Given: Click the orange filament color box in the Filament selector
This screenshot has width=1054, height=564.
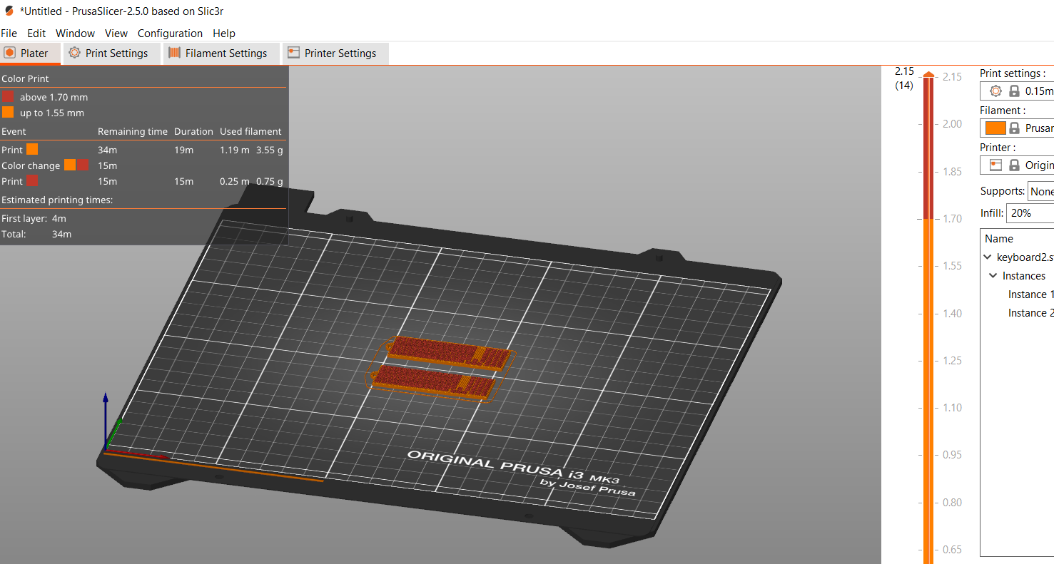Looking at the screenshot, I should (996, 128).
